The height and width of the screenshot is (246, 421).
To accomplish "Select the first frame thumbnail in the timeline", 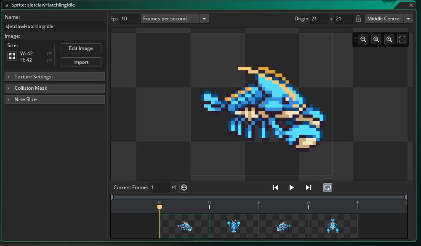I will tap(184, 226).
